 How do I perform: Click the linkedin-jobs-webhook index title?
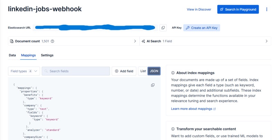pos(45,9)
